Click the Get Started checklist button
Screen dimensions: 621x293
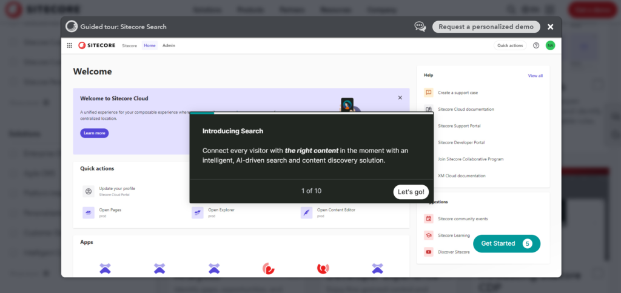click(x=506, y=243)
